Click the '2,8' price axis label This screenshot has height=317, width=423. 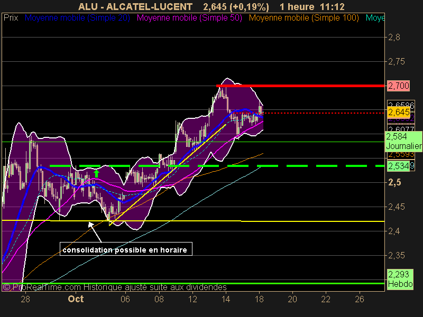394,37
